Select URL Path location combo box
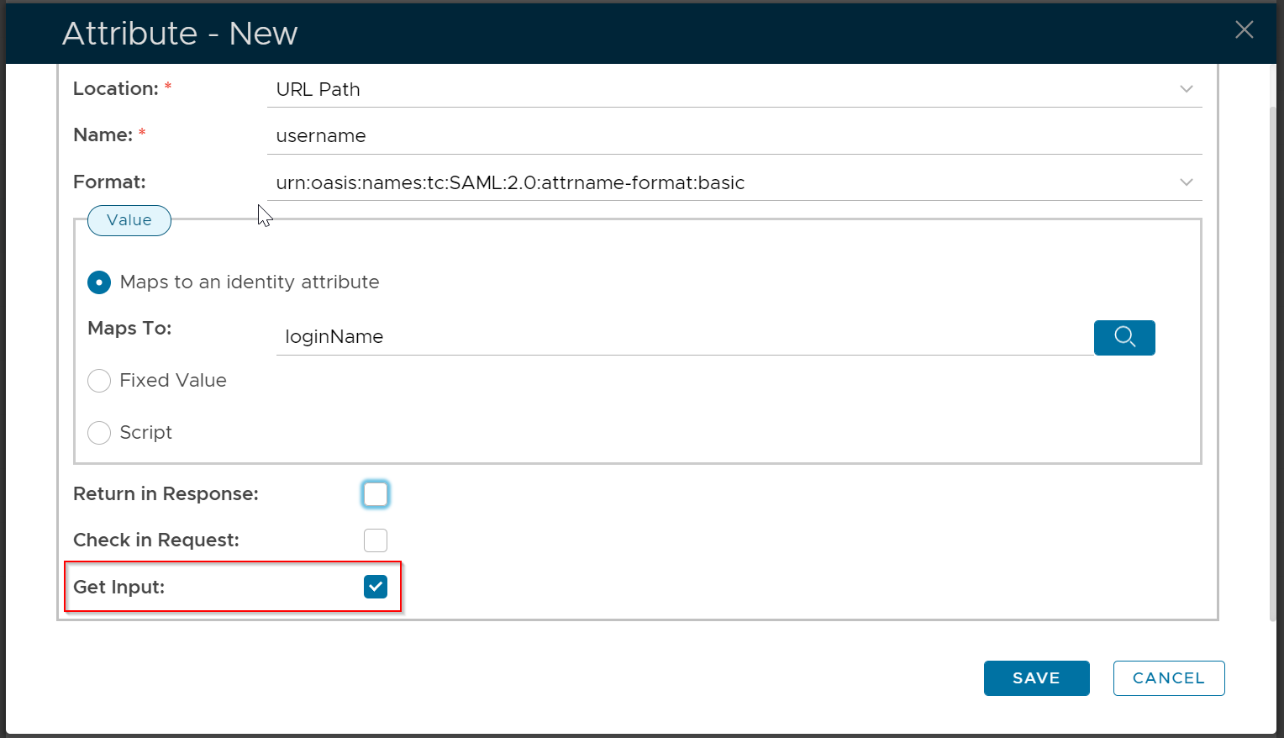Image resolution: width=1284 pixels, height=738 pixels. tap(723, 90)
